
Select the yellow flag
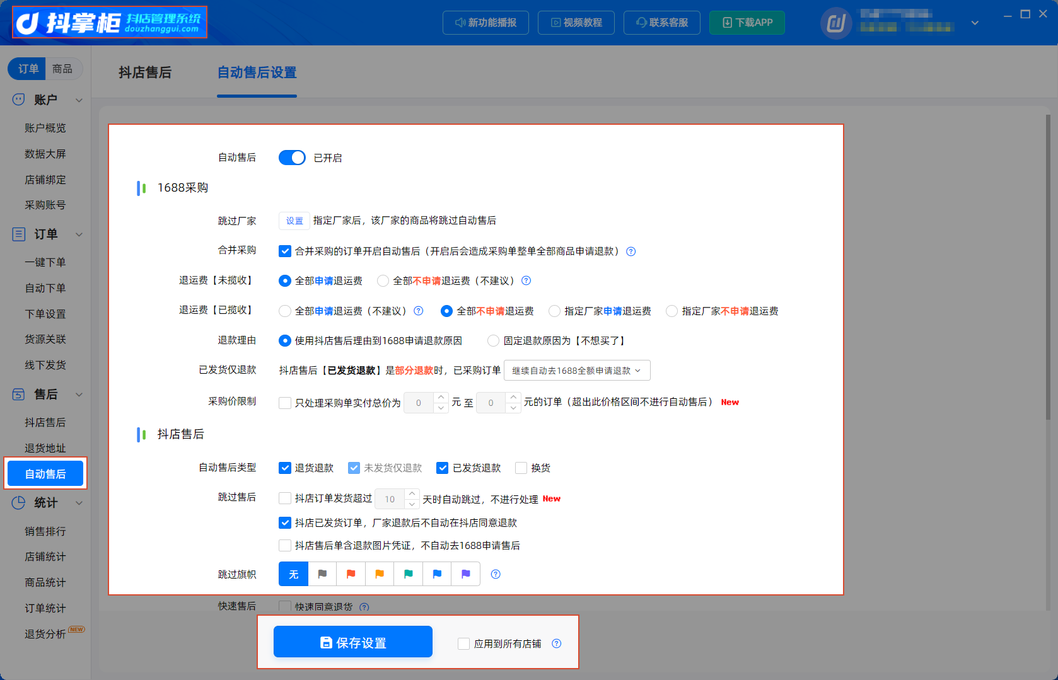(380, 574)
